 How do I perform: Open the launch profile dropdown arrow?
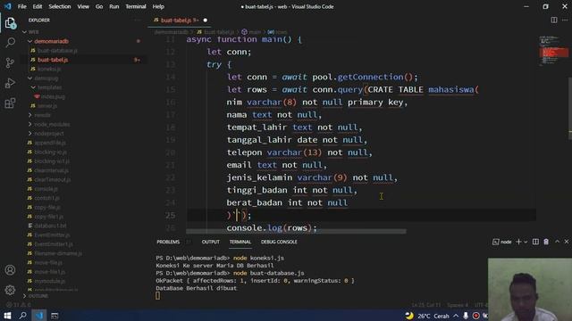(526, 242)
